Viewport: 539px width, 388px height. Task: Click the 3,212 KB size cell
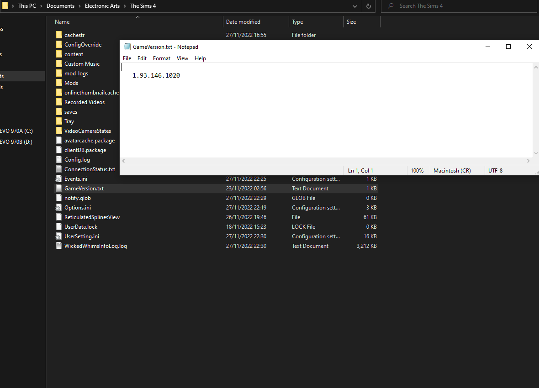coord(366,246)
